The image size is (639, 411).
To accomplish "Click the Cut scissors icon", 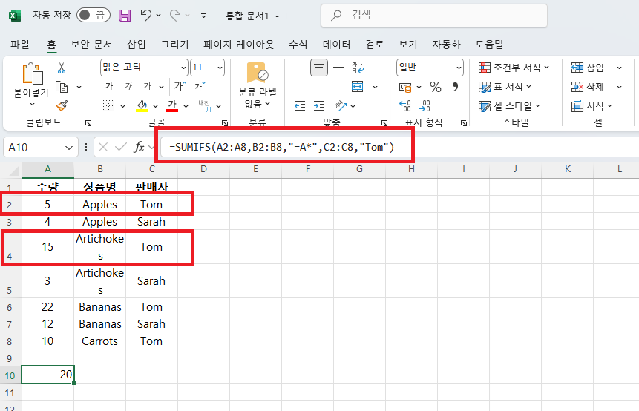I will 62,68.
